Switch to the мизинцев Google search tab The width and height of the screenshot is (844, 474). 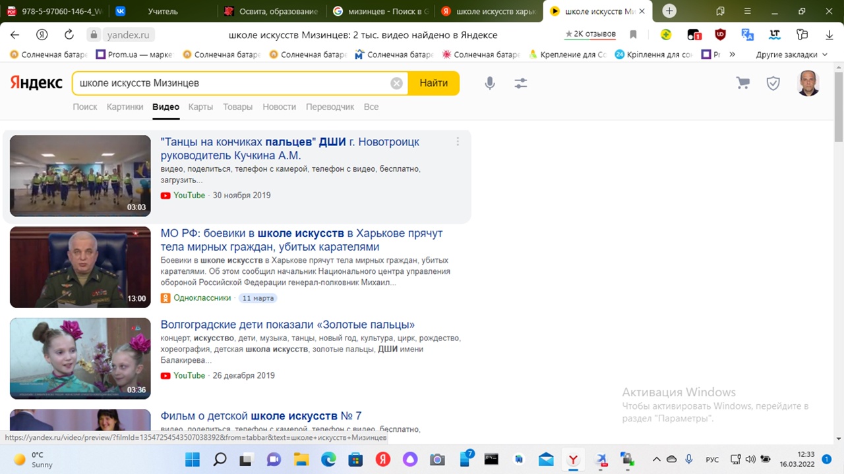(x=380, y=11)
